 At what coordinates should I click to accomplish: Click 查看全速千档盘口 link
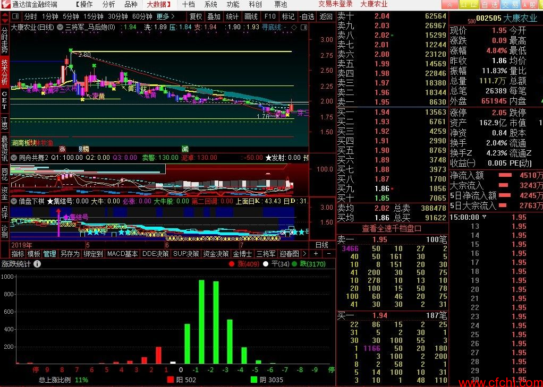click(392, 228)
